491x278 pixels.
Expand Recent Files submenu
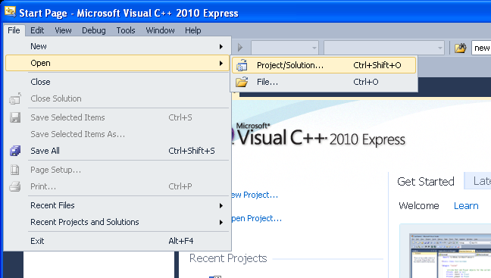pos(117,205)
